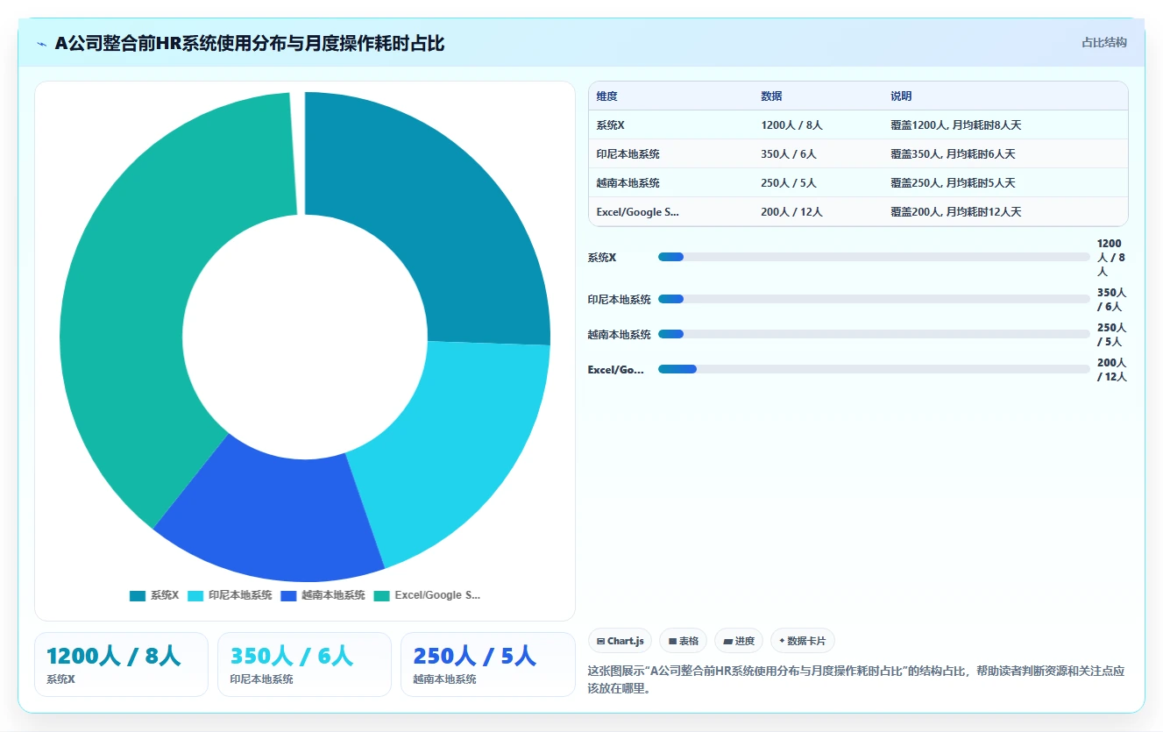Click the 占比结构 label in header
Screen dimensions: 1163x732
1104,42
